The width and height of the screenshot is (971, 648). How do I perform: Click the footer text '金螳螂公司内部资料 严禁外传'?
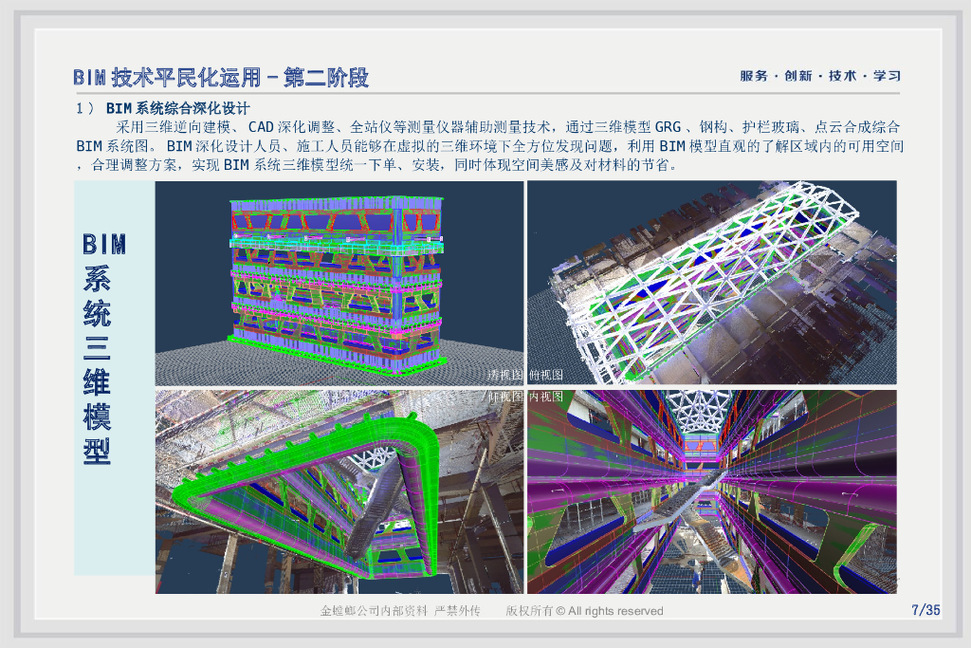coord(400,611)
